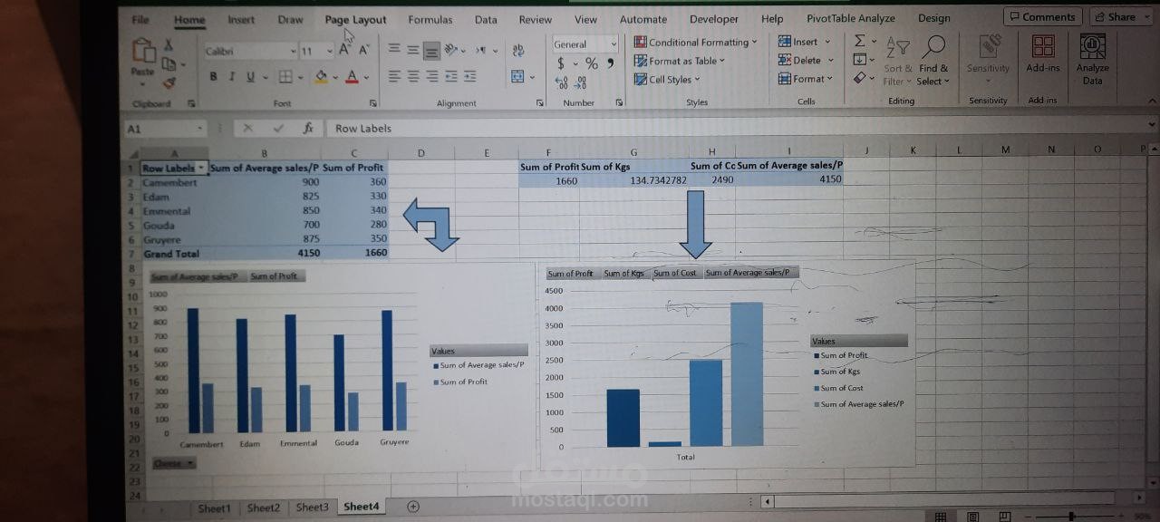
Task: Click the AutoSum sigma icon
Action: pyautogui.click(x=859, y=41)
